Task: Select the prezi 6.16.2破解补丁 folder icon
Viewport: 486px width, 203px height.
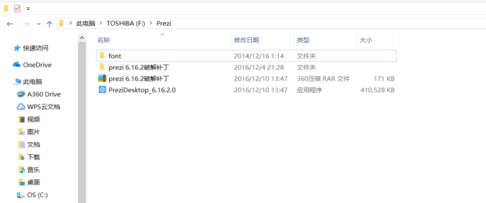Action: (102, 67)
